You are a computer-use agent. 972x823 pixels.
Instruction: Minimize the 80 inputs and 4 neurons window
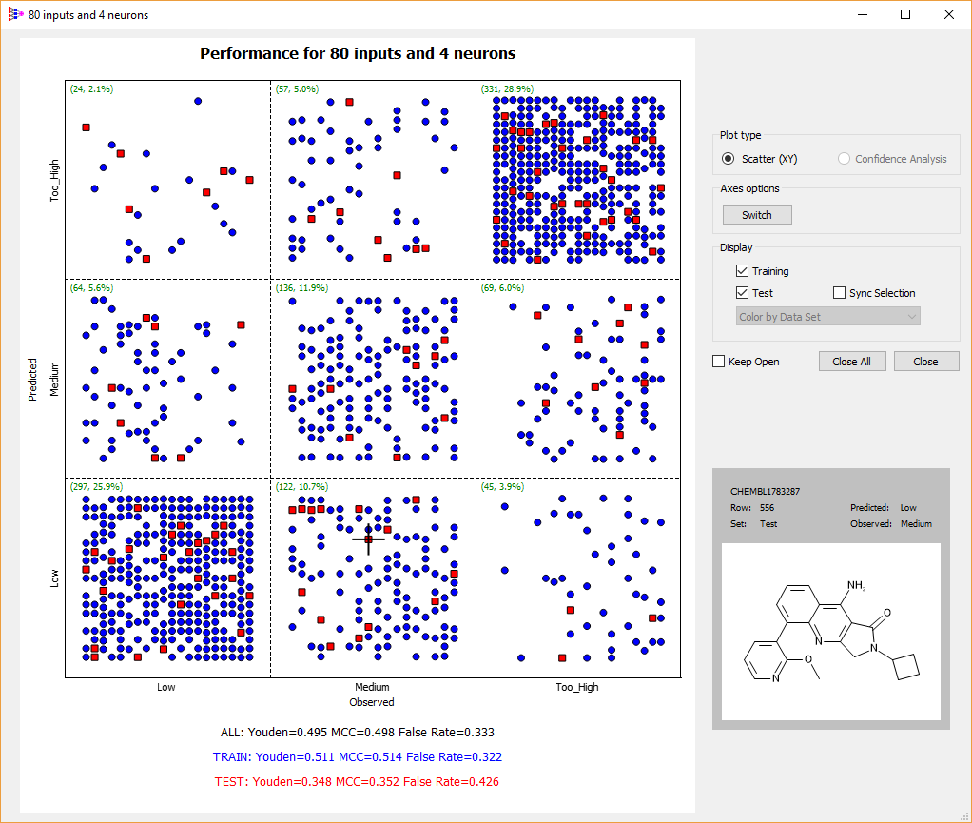863,14
